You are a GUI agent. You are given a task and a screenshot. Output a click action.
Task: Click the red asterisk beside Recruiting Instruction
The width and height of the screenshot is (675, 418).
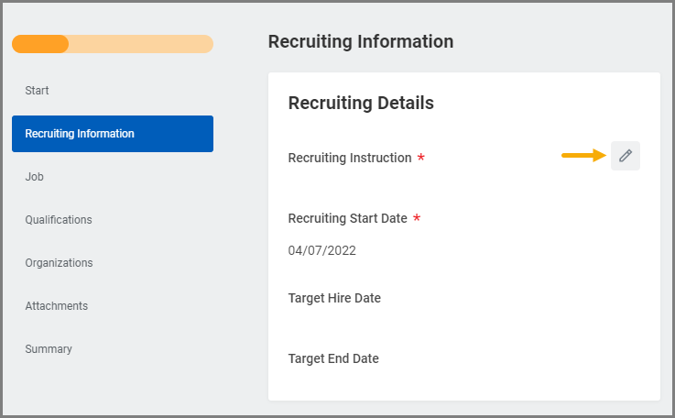[x=420, y=159]
